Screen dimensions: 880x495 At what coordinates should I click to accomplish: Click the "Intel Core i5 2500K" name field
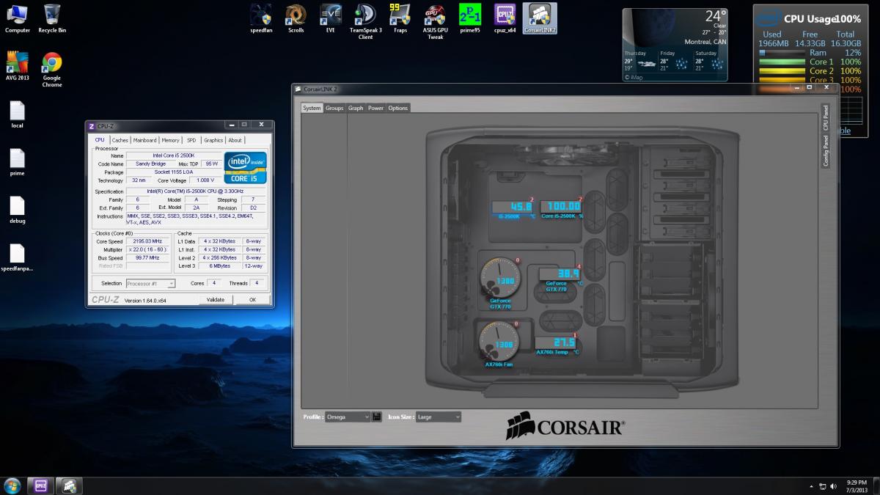[x=173, y=155]
